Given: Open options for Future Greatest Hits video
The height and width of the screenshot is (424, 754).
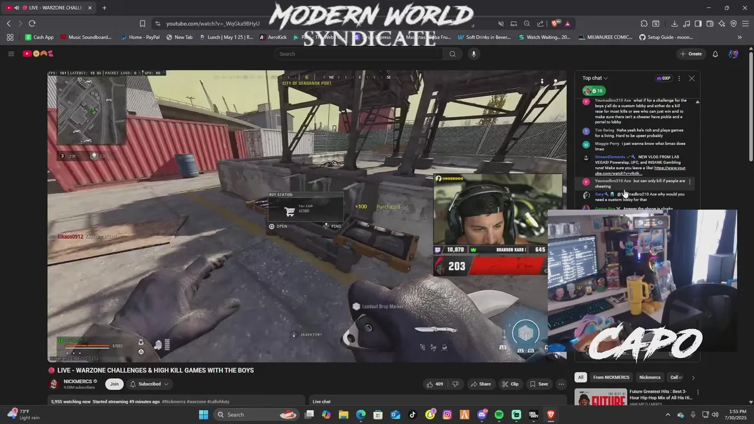Looking at the screenshot, I should tap(698, 392).
